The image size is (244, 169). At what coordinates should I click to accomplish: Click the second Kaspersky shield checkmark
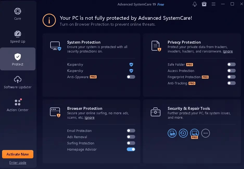pyautogui.click(x=131, y=71)
